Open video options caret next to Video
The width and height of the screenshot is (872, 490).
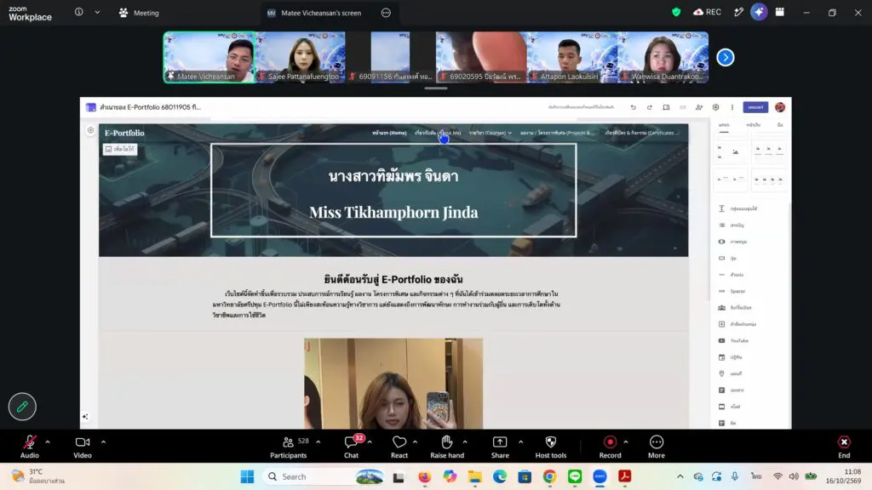[103, 442]
